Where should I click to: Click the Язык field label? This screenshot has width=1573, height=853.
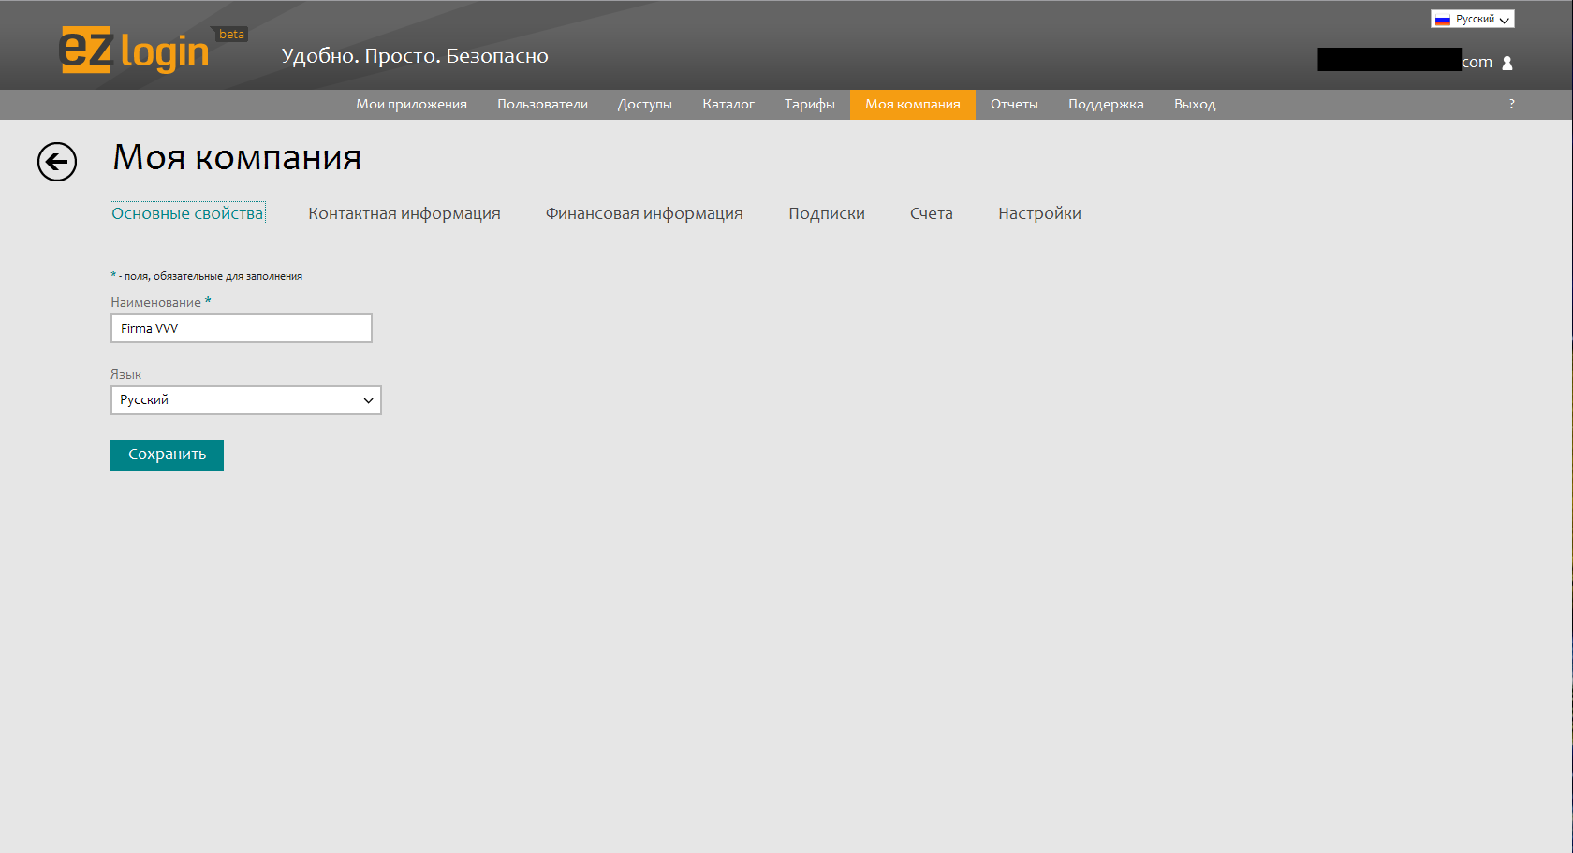125,374
